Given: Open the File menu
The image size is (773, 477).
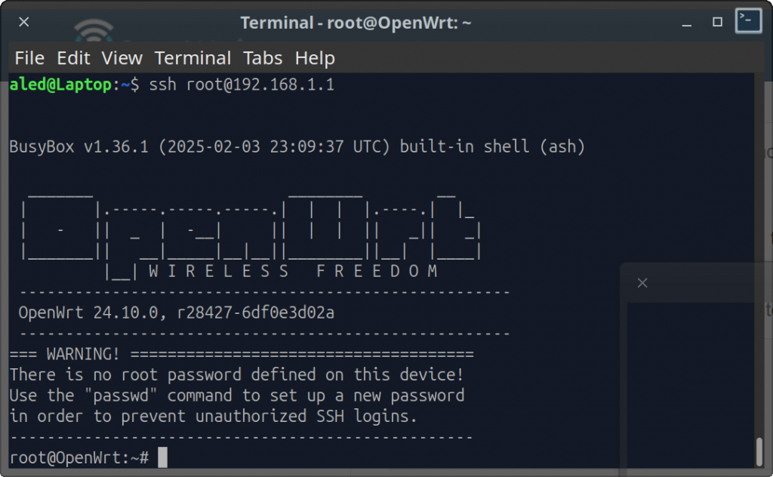Looking at the screenshot, I should pyautogui.click(x=29, y=58).
